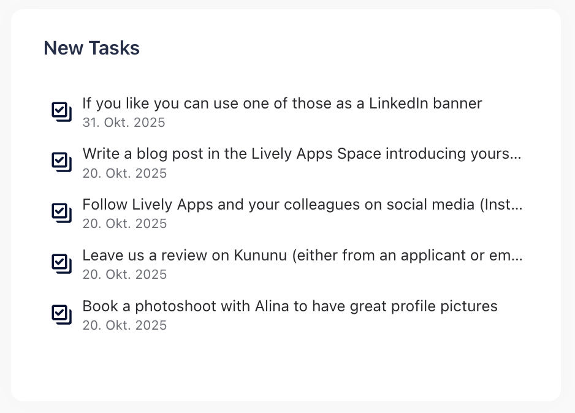575x413 pixels.
Task: Click the New Tasks heading
Action: click(x=91, y=48)
